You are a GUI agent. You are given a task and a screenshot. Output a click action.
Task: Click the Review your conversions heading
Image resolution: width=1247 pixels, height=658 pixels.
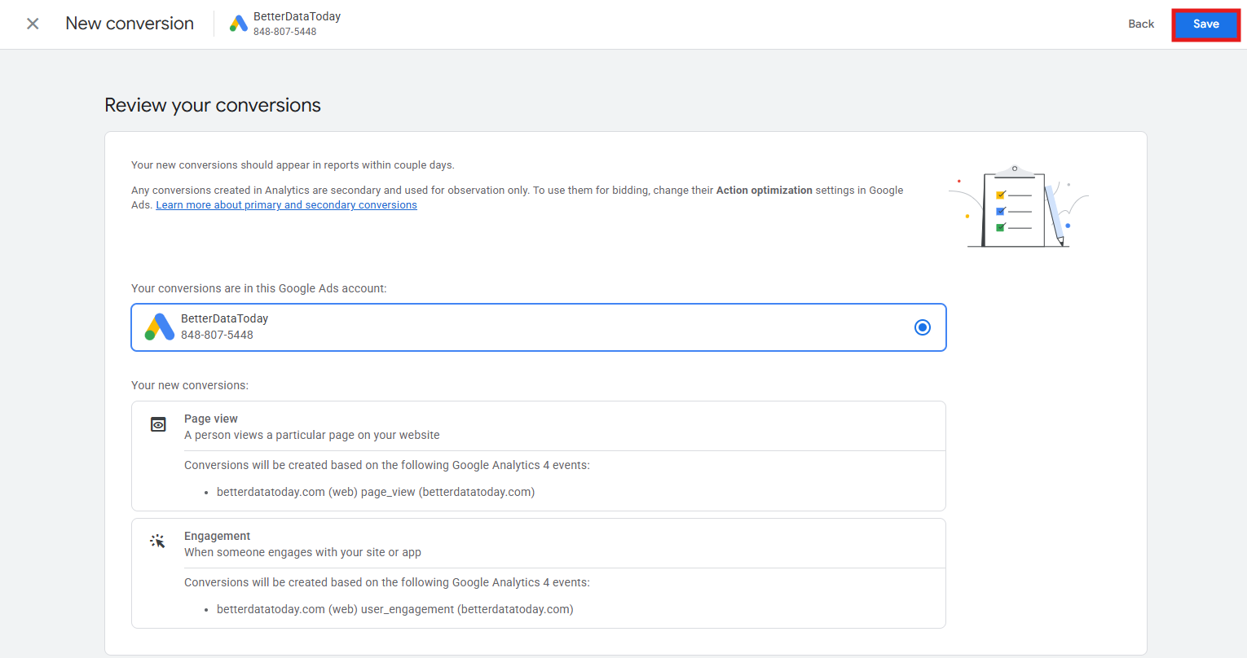pyautogui.click(x=213, y=105)
